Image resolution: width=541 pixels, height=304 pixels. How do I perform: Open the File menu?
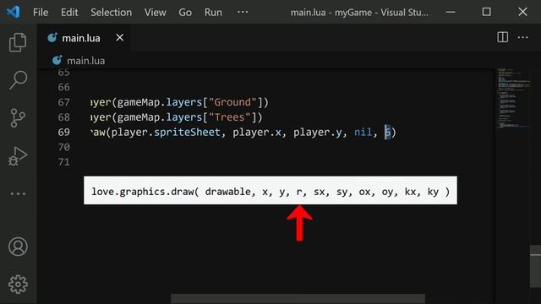41,13
